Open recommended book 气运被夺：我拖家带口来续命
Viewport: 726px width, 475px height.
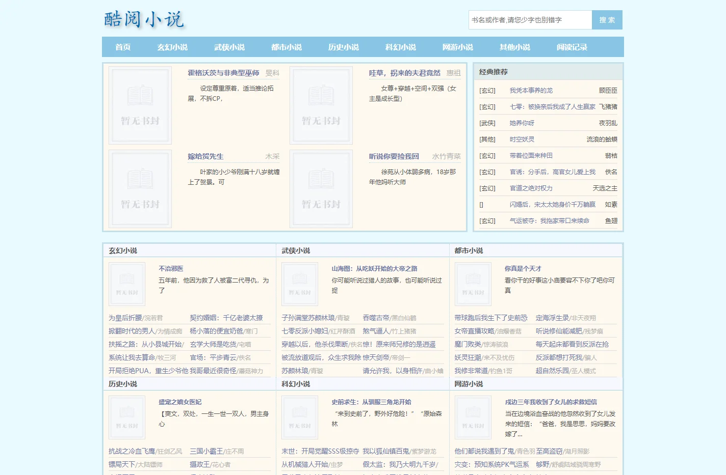[550, 220]
